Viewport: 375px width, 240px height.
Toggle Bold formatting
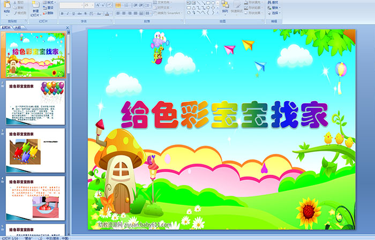[62, 13]
